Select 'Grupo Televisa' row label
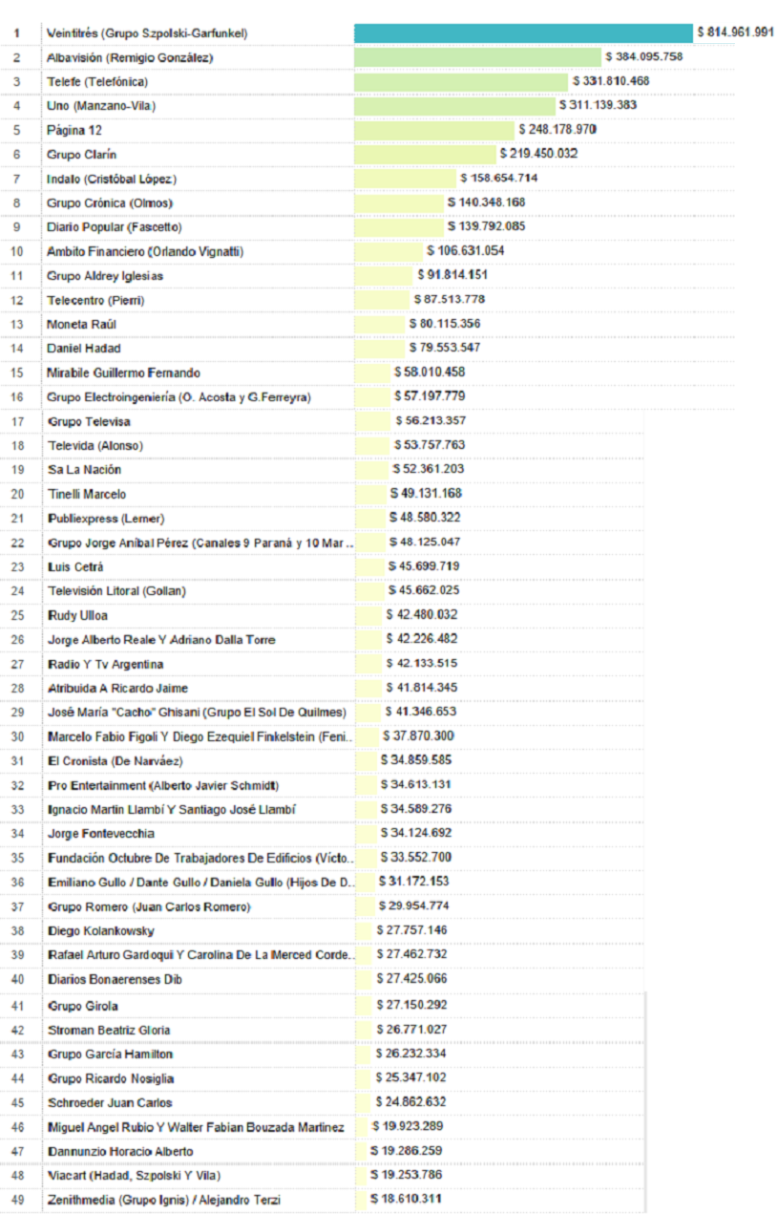 [90, 422]
